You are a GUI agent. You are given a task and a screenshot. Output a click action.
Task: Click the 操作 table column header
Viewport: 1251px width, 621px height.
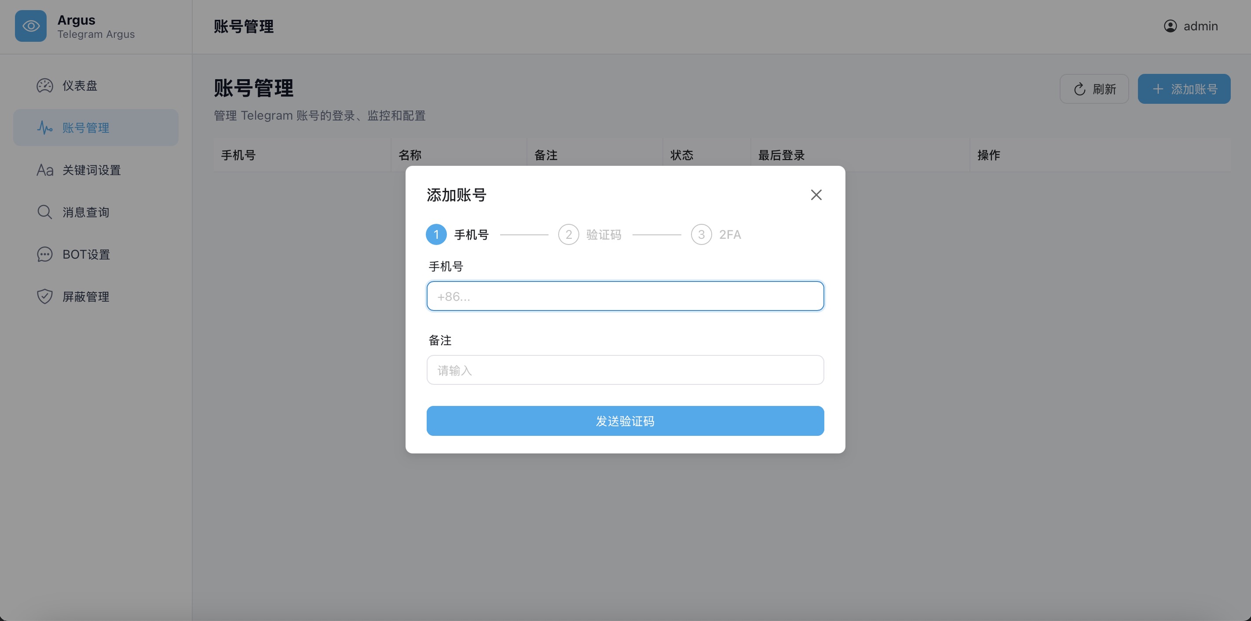[1101, 155]
